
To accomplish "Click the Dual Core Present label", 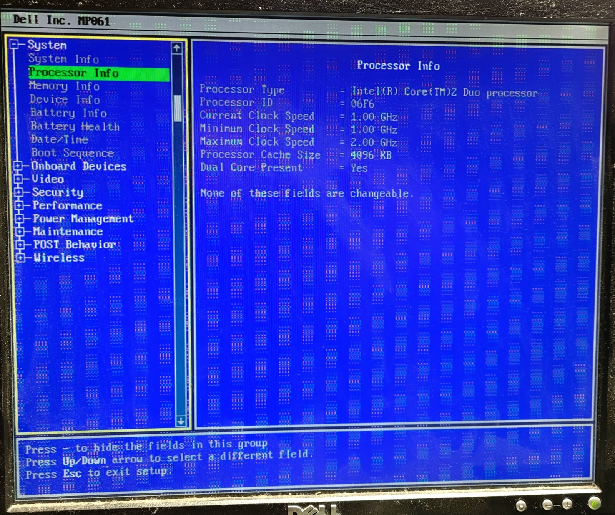I will coord(251,168).
